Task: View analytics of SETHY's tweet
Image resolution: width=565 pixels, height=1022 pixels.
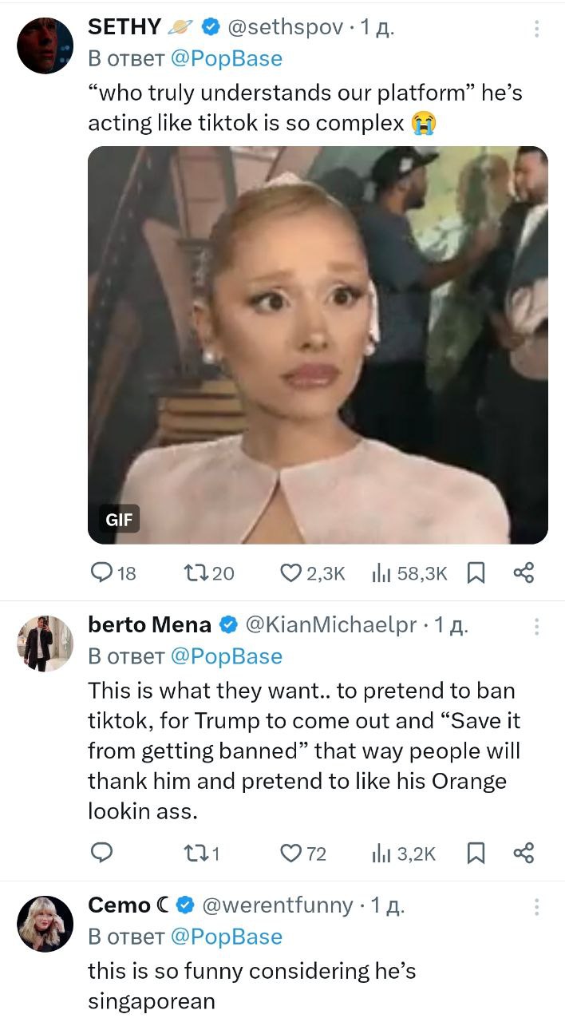Action: (380, 572)
